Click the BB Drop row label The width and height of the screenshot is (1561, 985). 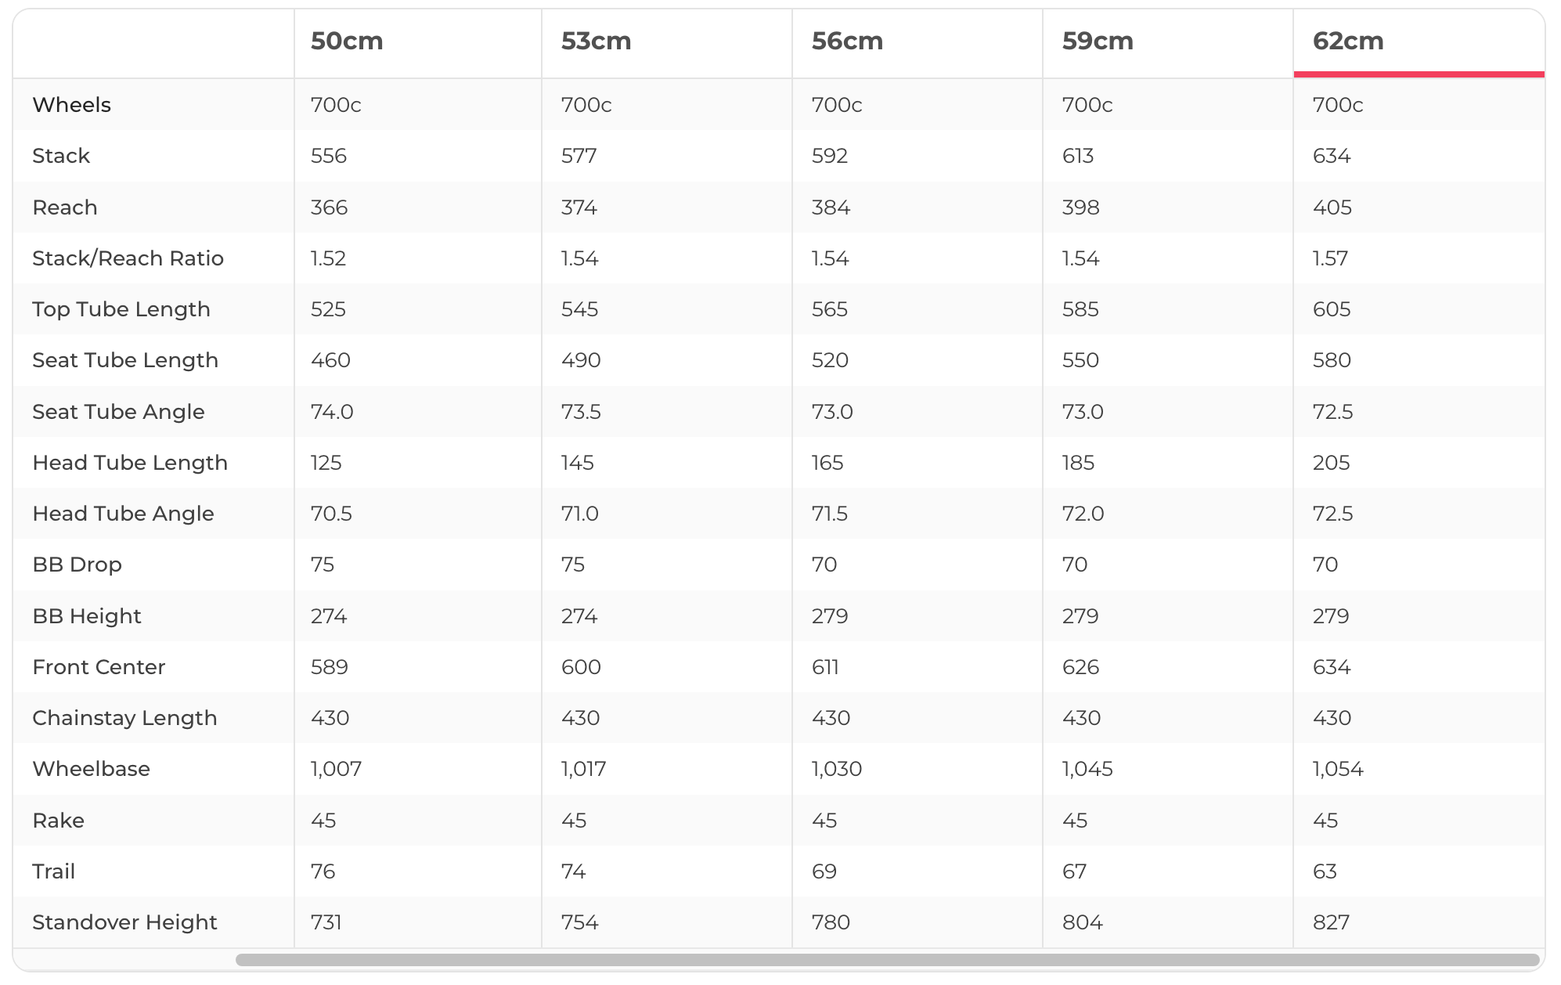point(77,565)
